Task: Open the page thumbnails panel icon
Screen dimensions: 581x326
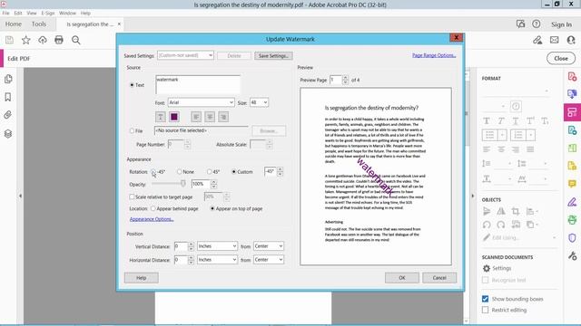Action: click(x=8, y=79)
